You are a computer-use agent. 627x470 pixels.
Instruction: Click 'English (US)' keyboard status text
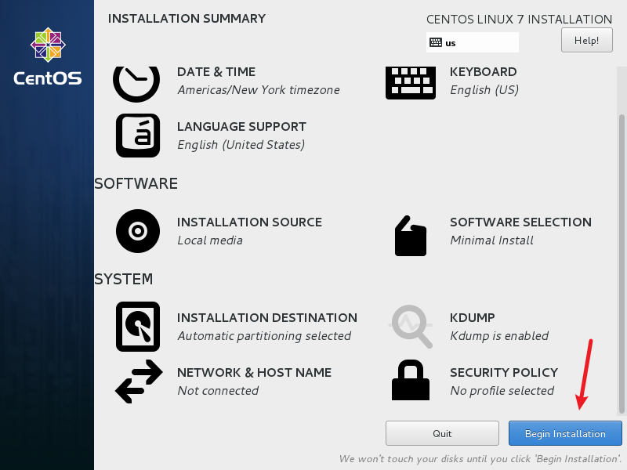point(484,90)
